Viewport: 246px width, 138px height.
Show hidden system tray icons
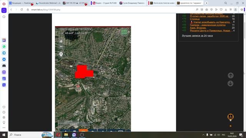pos(203,135)
